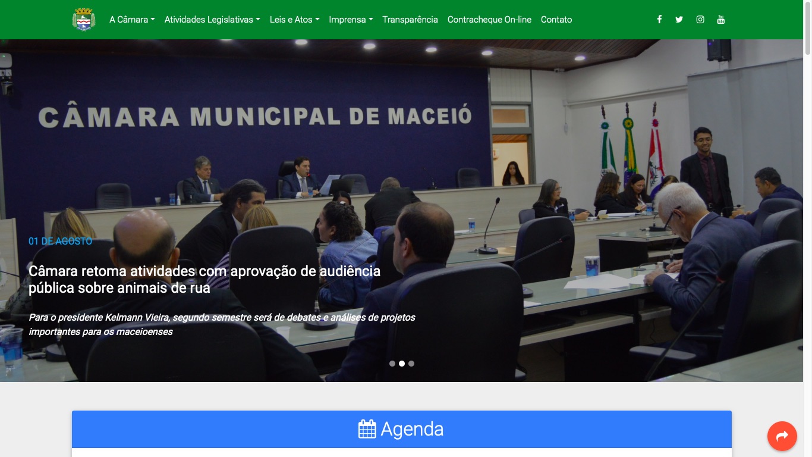812x457 pixels.
Task: Select the third carousel slide dot
Action: point(411,364)
